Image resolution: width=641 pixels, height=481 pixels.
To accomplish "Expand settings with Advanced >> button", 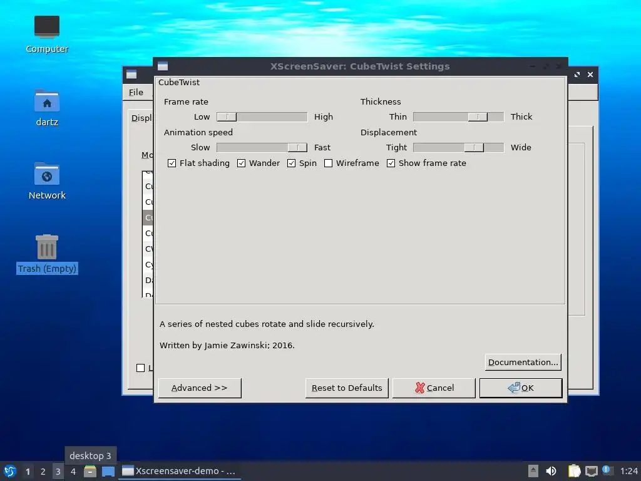I will 200,388.
